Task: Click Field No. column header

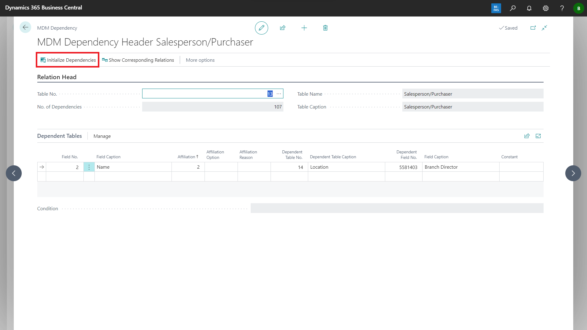Action: [x=70, y=157]
